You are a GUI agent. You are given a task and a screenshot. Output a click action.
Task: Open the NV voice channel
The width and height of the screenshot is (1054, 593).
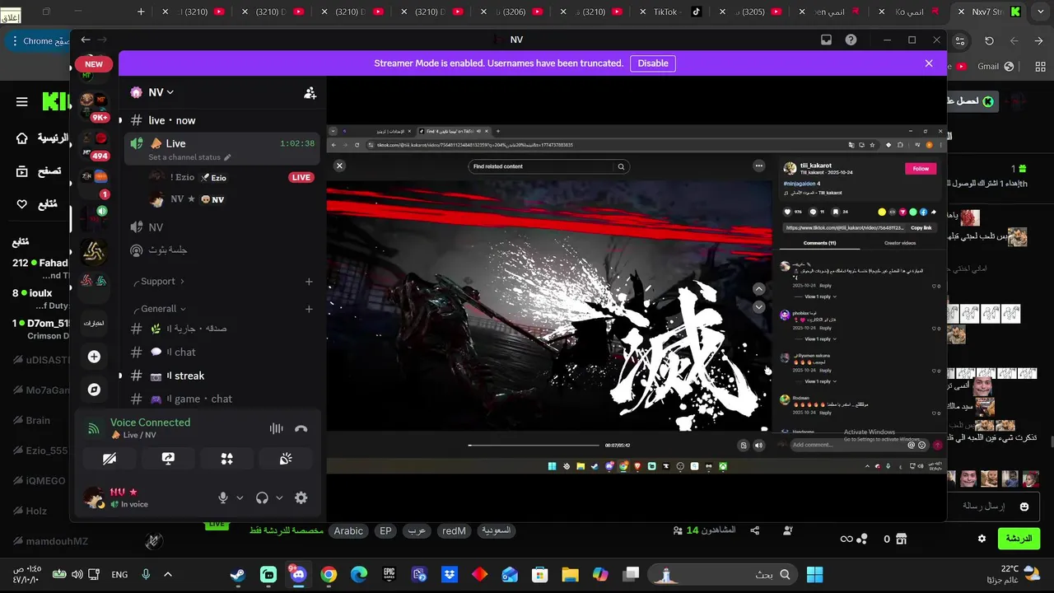(222, 226)
